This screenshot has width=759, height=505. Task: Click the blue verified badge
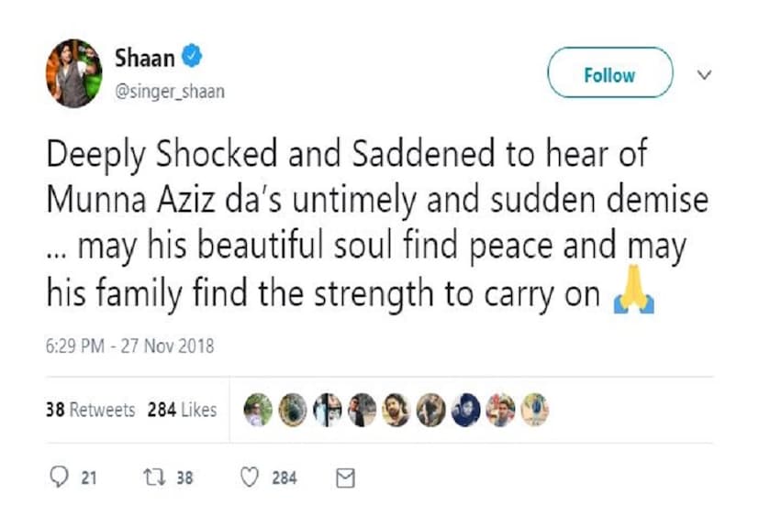tap(191, 57)
